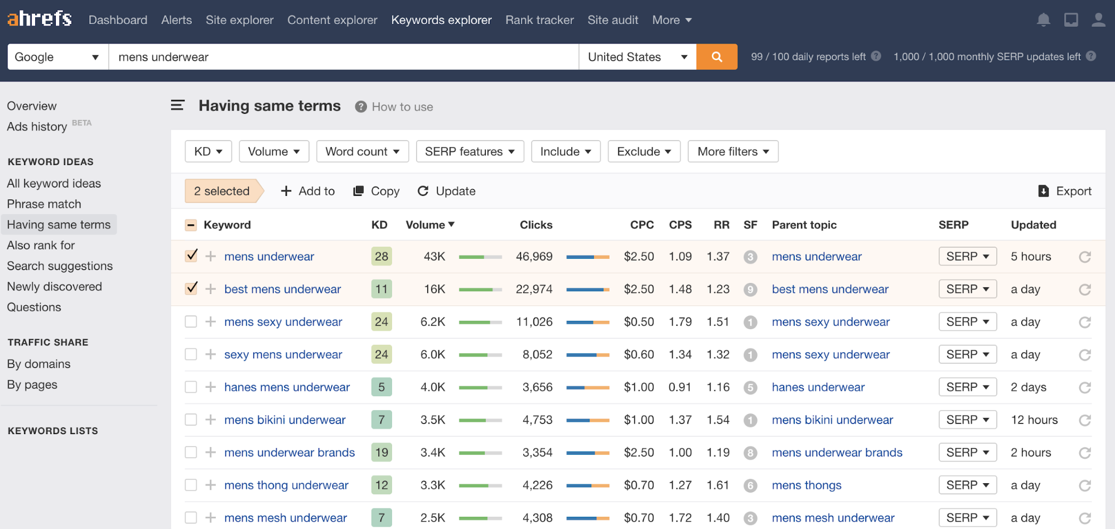Open the user account profile icon
This screenshot has width=1115, height=529.
pos(1098,20)
